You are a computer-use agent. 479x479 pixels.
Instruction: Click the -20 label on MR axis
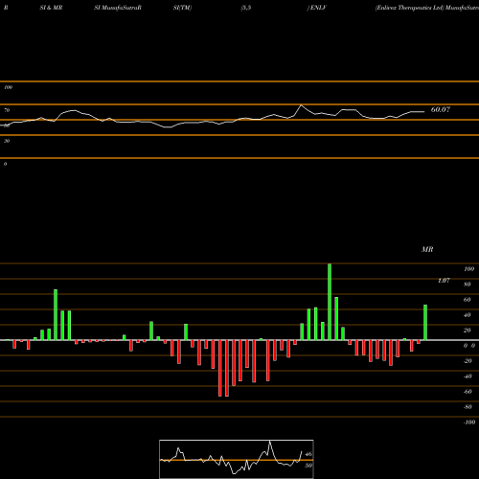pyautogui.click(x=468, y=361)
